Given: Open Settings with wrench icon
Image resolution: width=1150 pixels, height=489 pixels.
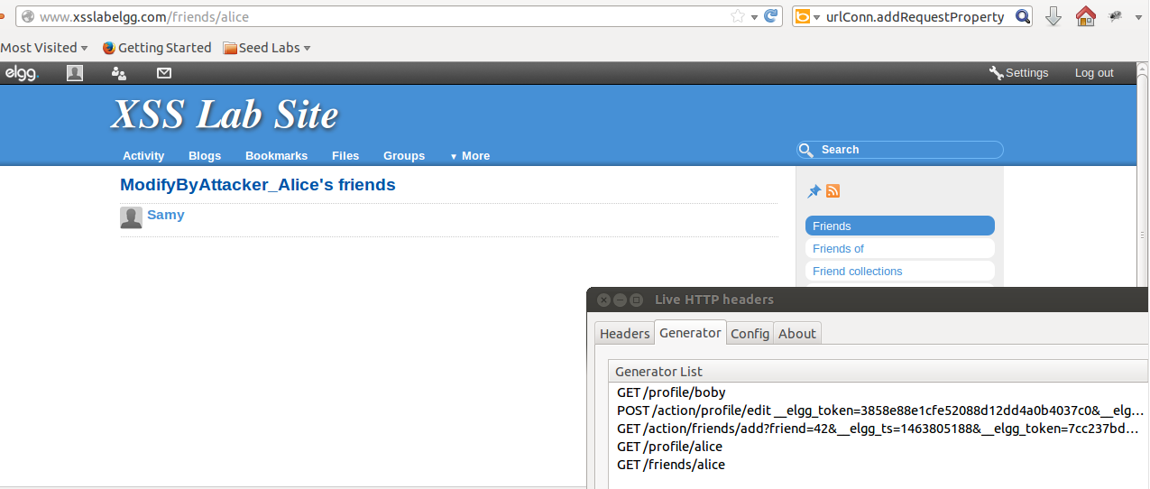Looking at the screenshot, I should point(1019,73).
